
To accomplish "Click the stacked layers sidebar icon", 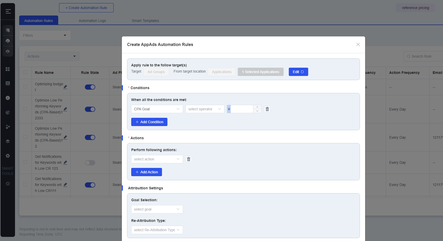I will [8, 141].
